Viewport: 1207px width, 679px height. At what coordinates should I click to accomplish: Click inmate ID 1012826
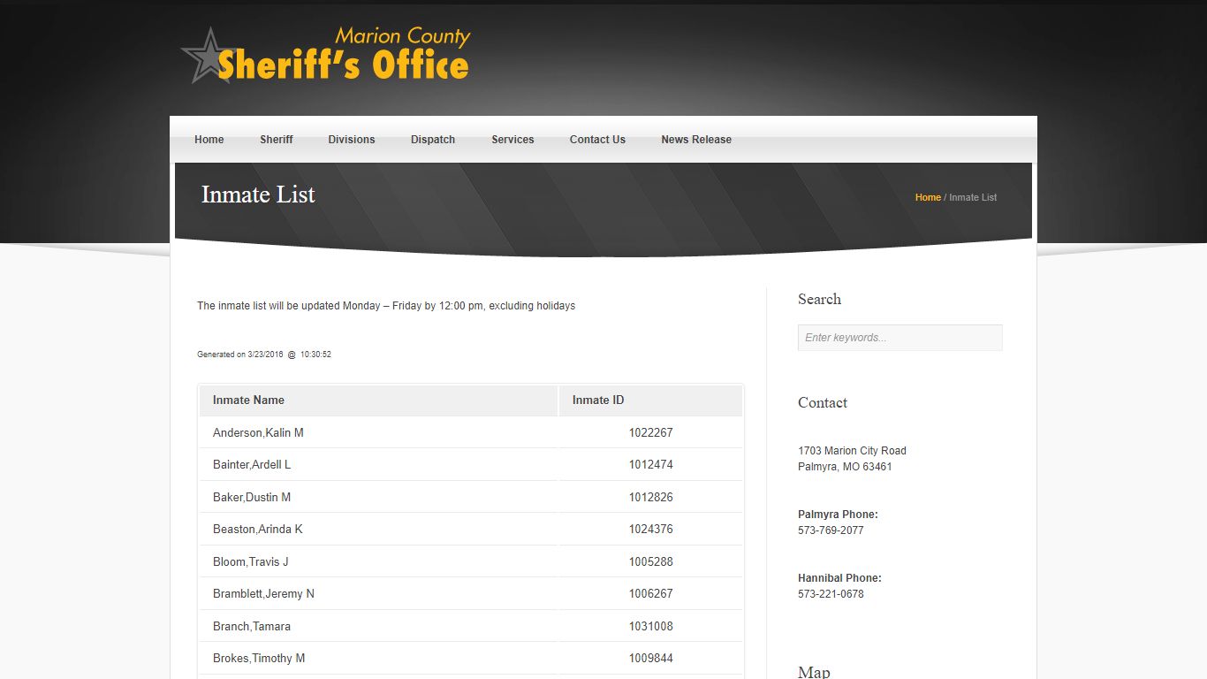click(x=651, y=497)
